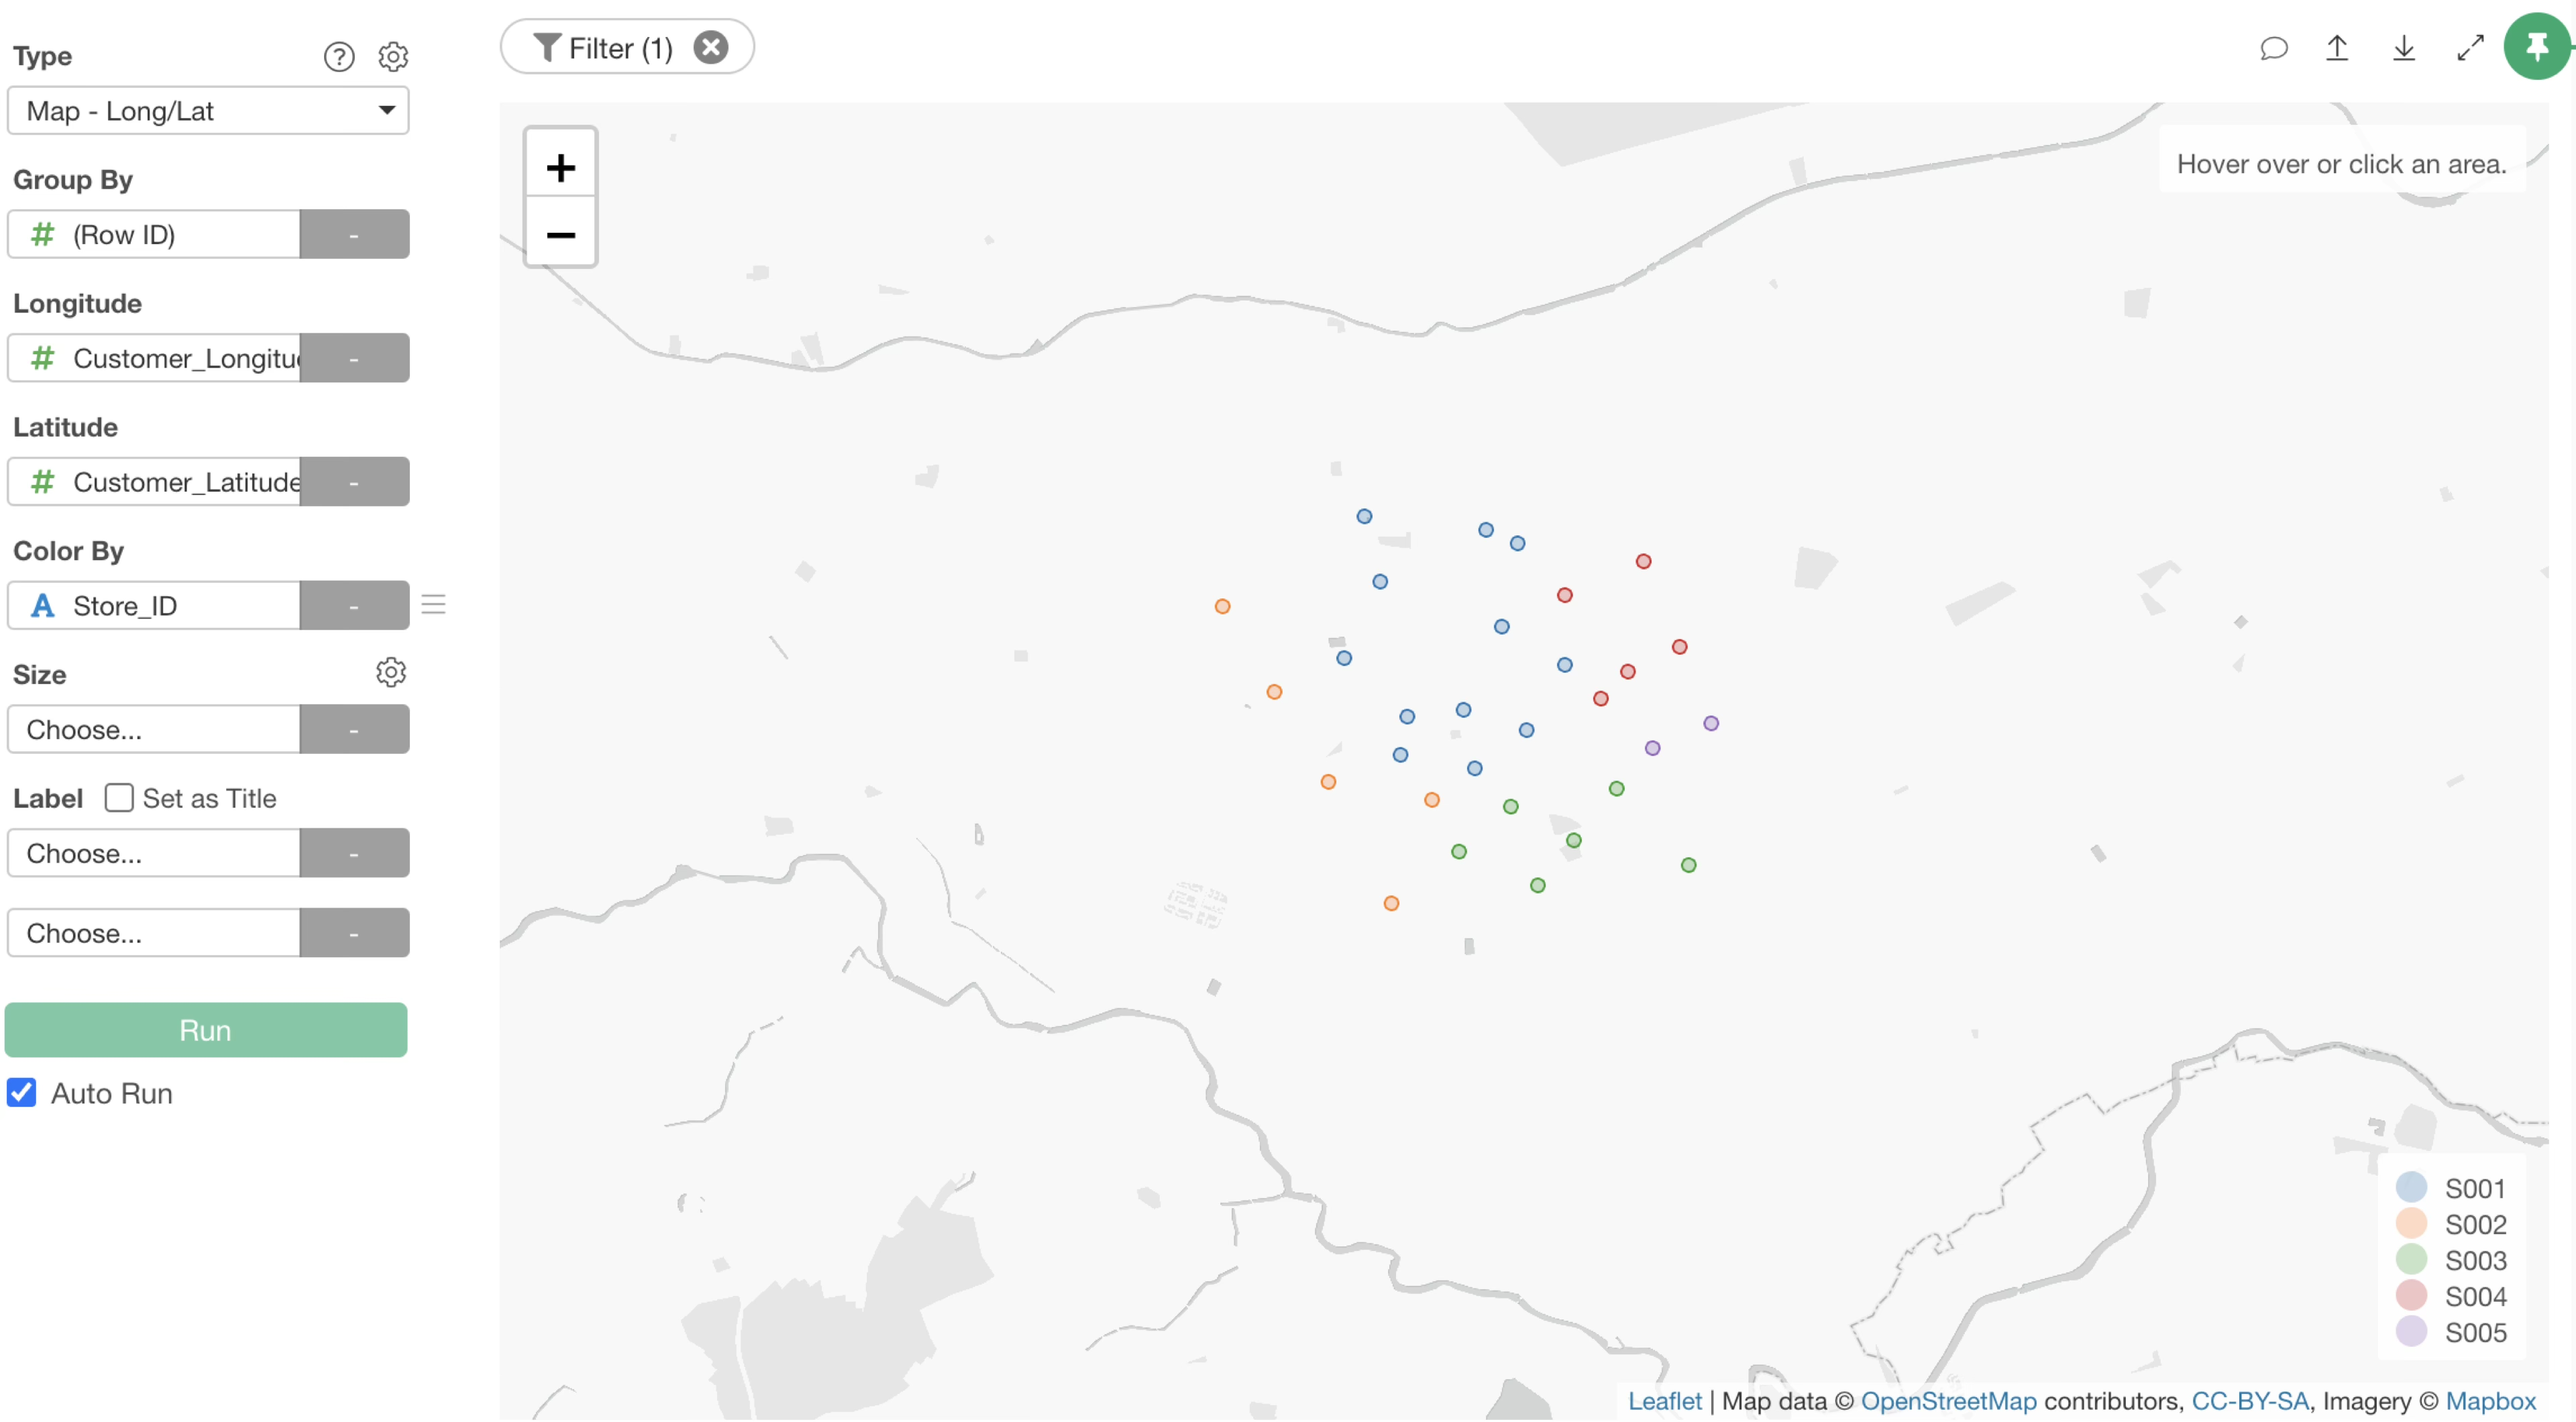This screenshot has width=2576, height=1422.
Task: Open the Size settings gear
Action: pos(391,673)
